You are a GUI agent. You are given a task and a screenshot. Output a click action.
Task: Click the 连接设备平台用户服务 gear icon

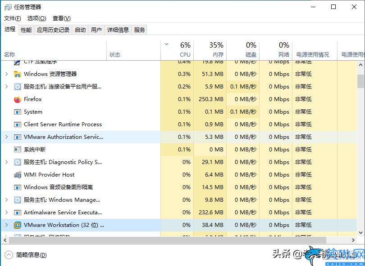click(x=18, y=87)
